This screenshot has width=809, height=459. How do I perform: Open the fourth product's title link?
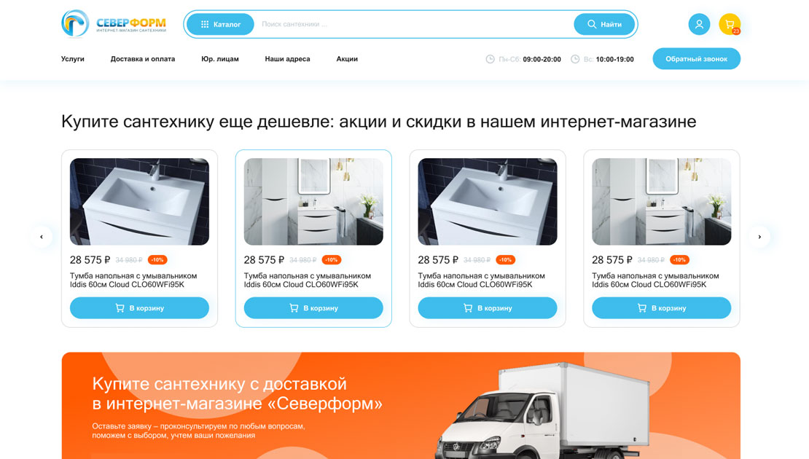pyautogui.click(x=655, y=280)
